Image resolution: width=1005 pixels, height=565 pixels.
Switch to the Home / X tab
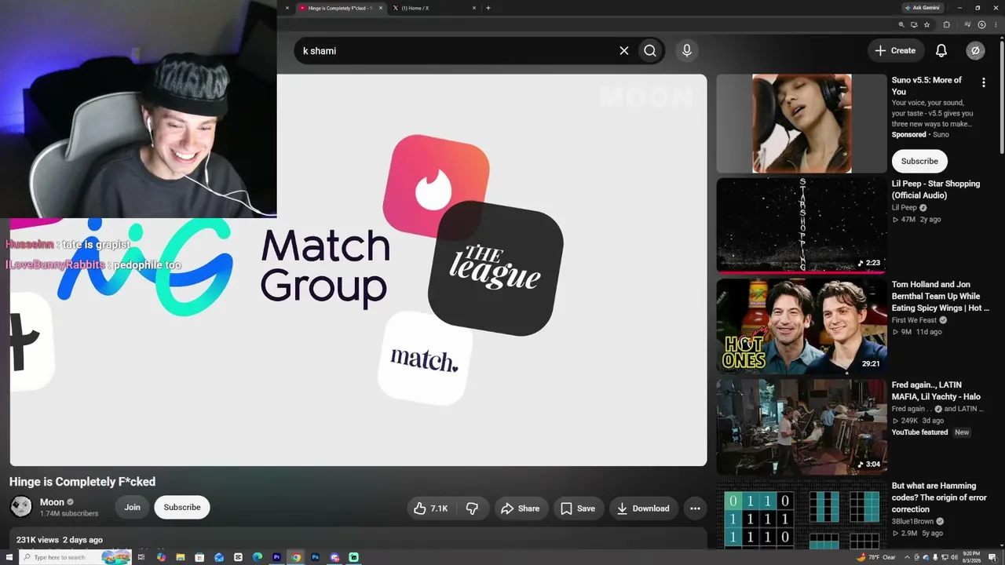pyautogui.click(x=434, y=8)
